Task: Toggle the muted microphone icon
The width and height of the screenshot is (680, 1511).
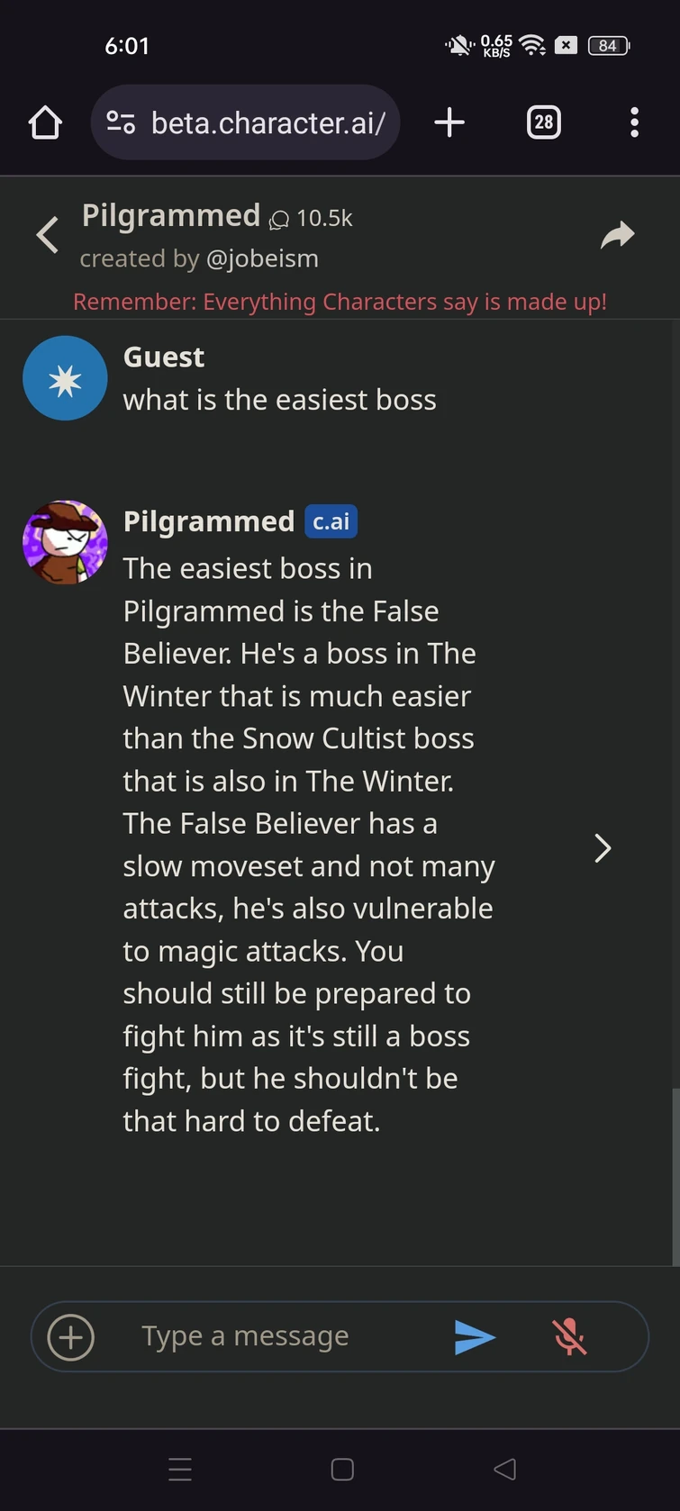Action: [569, 1337]
